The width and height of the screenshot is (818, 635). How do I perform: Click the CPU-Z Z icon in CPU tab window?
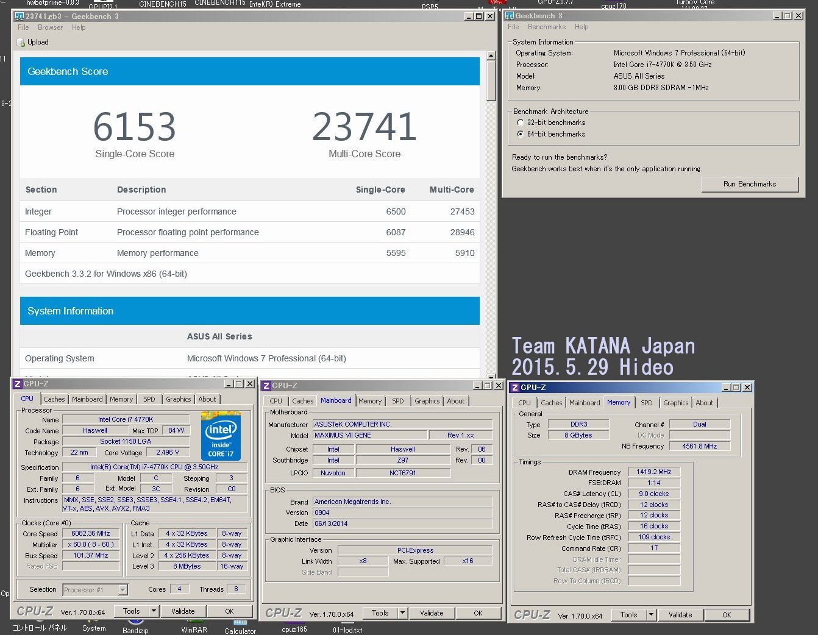click(18, 384)
